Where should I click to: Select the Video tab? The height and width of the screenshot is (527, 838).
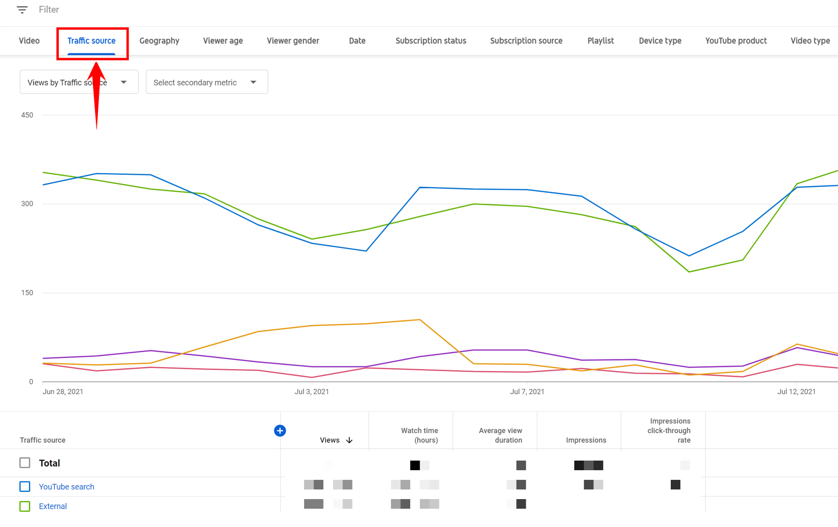29,41
